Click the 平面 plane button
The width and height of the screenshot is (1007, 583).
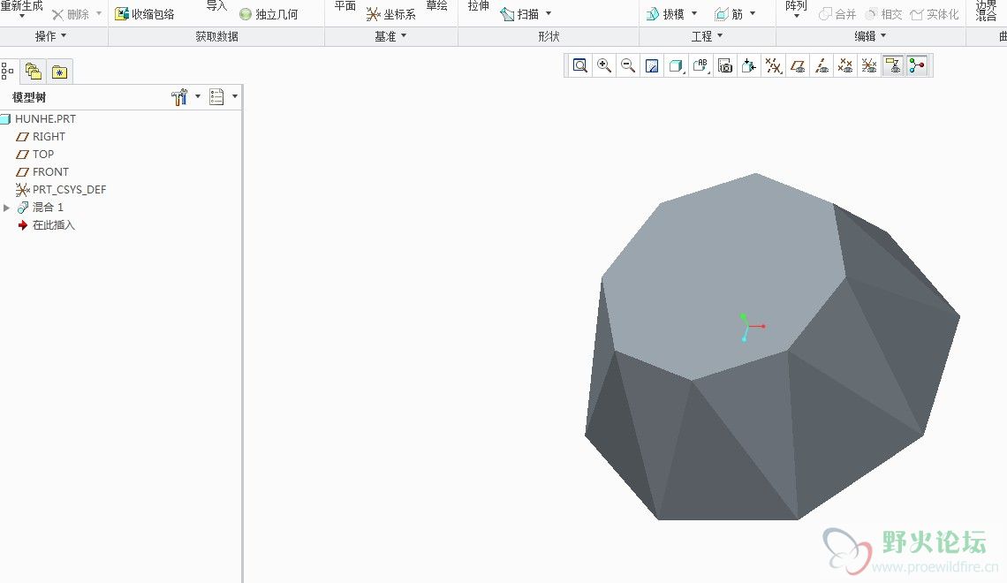tap(344, 6)
